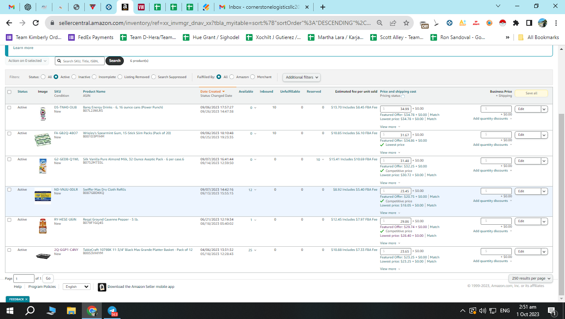The height and width of the screenshot is (319, 565).
Task: Open the All Bookmarks folder
Action: point(538,37)
